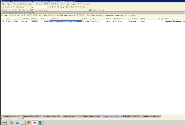Open Google Chrome from the taskbar
Screen dimensions: 185x125
point(29,123)
